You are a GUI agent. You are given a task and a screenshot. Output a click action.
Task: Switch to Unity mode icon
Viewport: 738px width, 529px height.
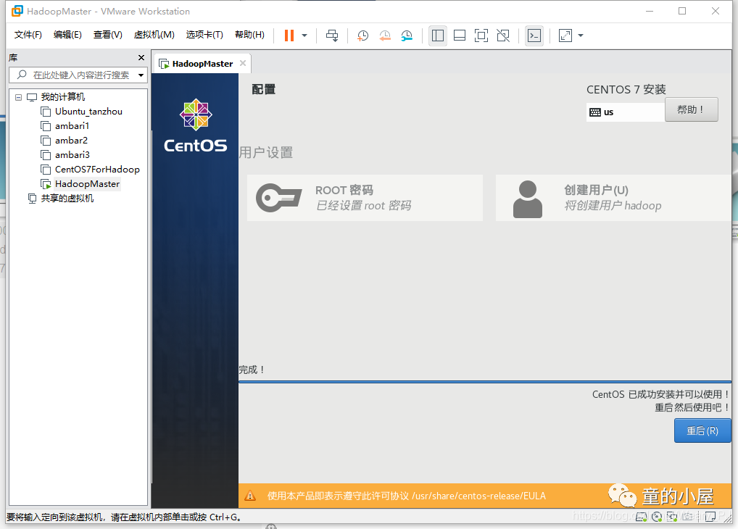point(503,36)
